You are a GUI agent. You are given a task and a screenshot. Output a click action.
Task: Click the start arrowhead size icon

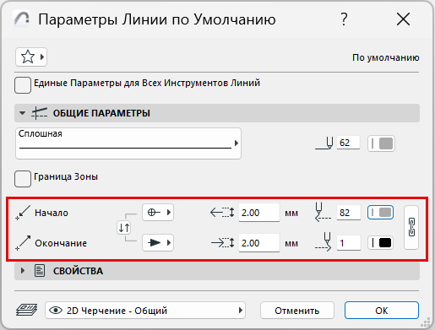(x=222, y=213)
